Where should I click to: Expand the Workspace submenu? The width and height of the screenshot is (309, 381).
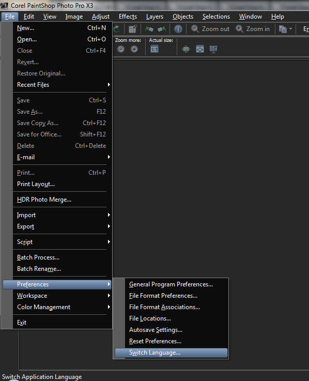pos(63,296)
